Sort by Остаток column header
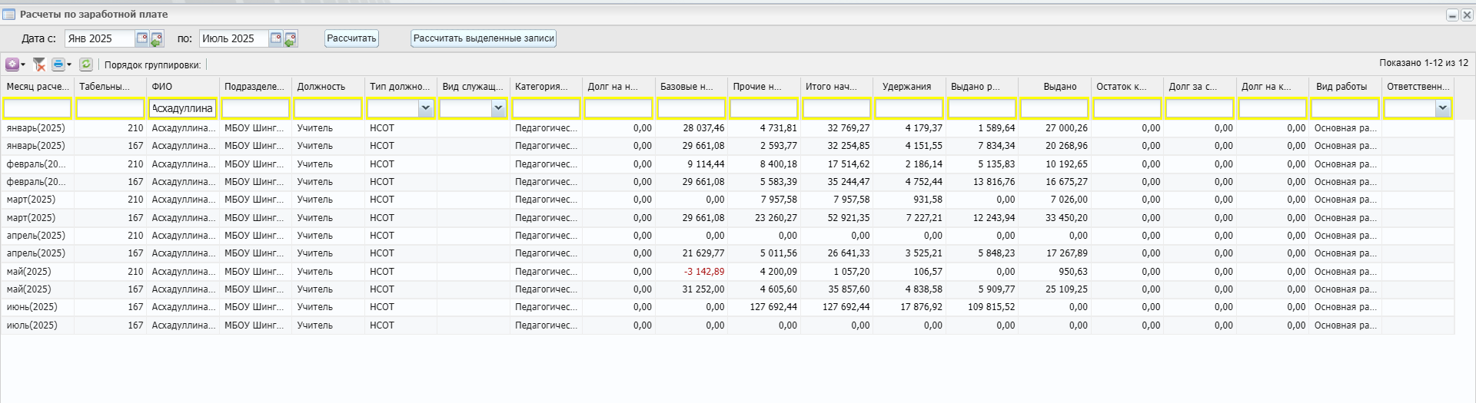This screenshot has height=403, width=1476. point(1127,87)
